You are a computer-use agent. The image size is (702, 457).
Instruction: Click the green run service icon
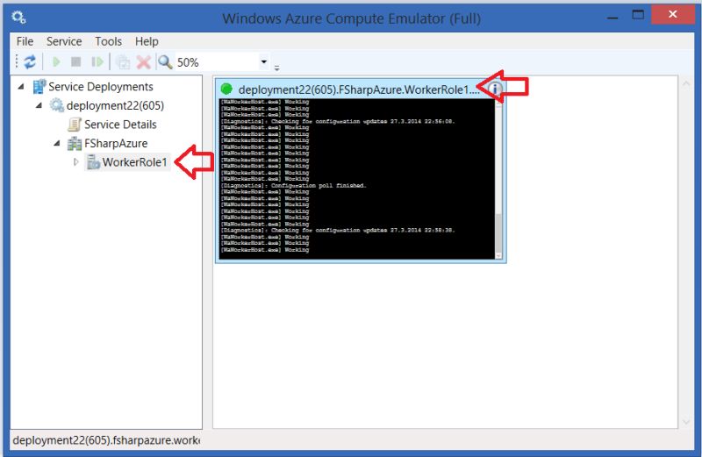click(56, 61)
